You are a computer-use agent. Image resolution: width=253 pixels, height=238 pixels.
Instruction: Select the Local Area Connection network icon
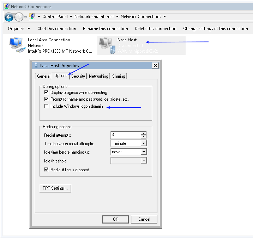click(x=16, y=45)
